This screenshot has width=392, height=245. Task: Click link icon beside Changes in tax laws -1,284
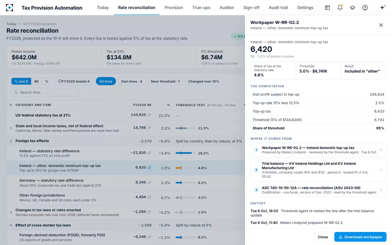[x=149, y=212]
